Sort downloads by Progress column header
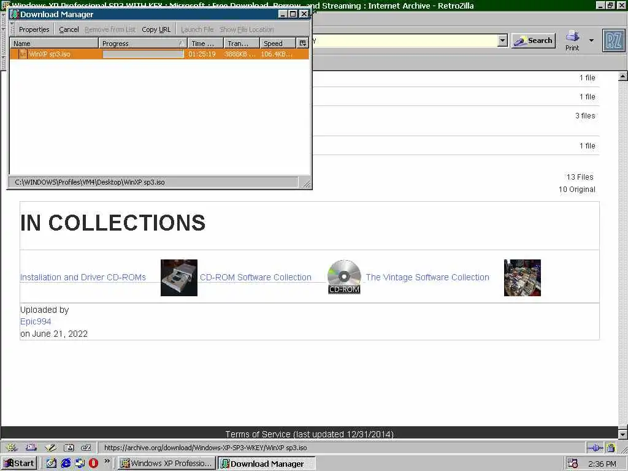 coord(143,44)
